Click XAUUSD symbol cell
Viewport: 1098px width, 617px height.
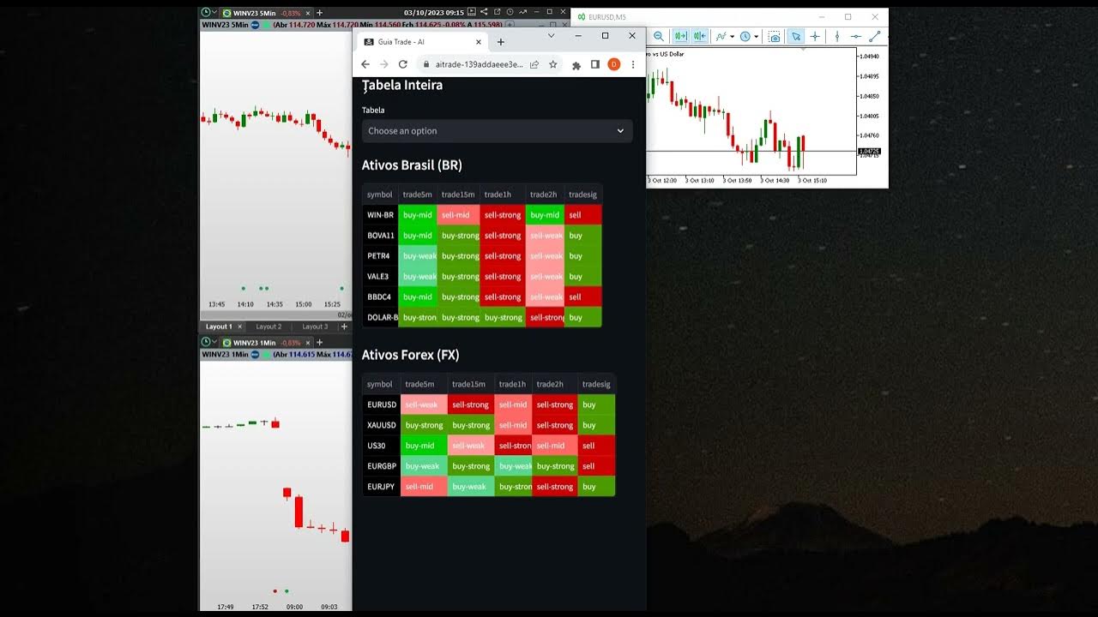pyautogui.click(x=382, y=425)
